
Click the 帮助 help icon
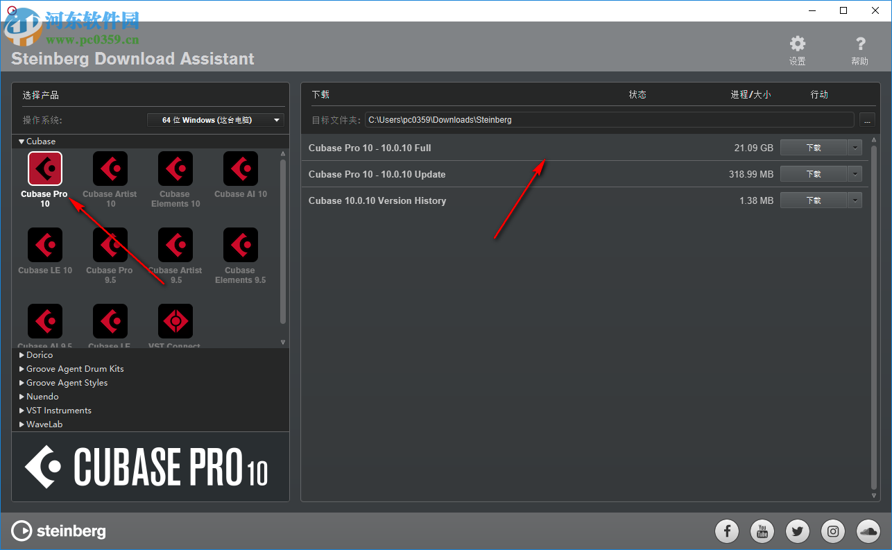pos(859,43)
